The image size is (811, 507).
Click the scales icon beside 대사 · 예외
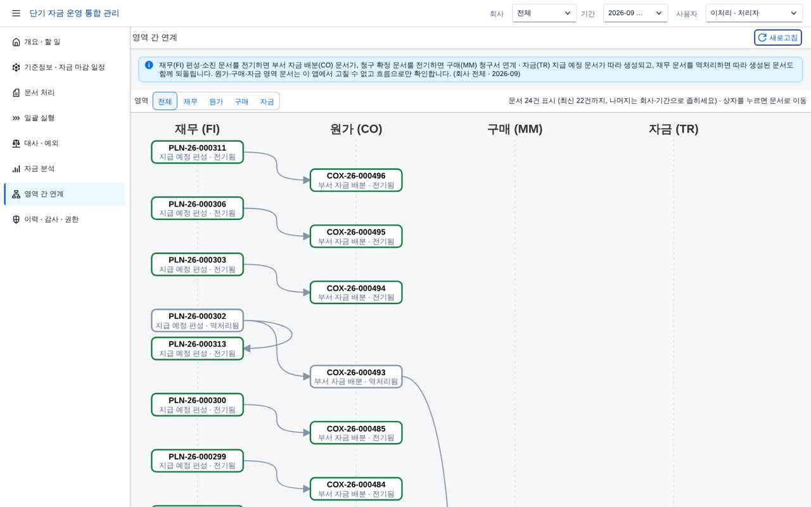pyautogui.click(x=16, y=143)
